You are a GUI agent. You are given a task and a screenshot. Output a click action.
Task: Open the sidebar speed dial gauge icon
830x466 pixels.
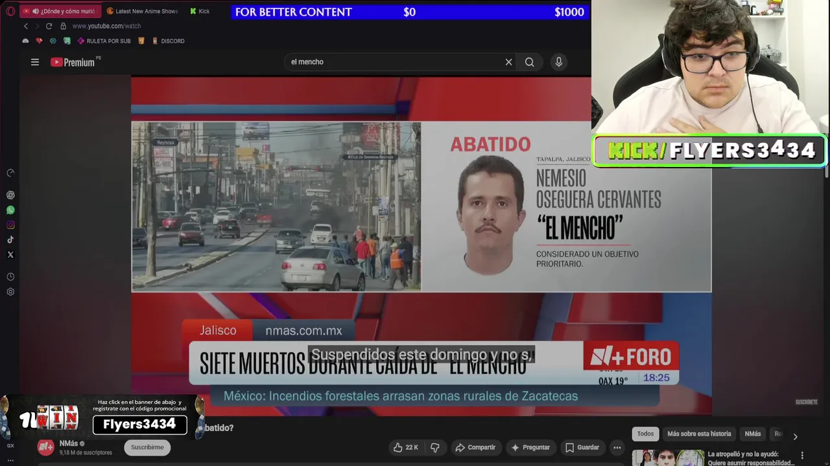(x=10, y=173)
